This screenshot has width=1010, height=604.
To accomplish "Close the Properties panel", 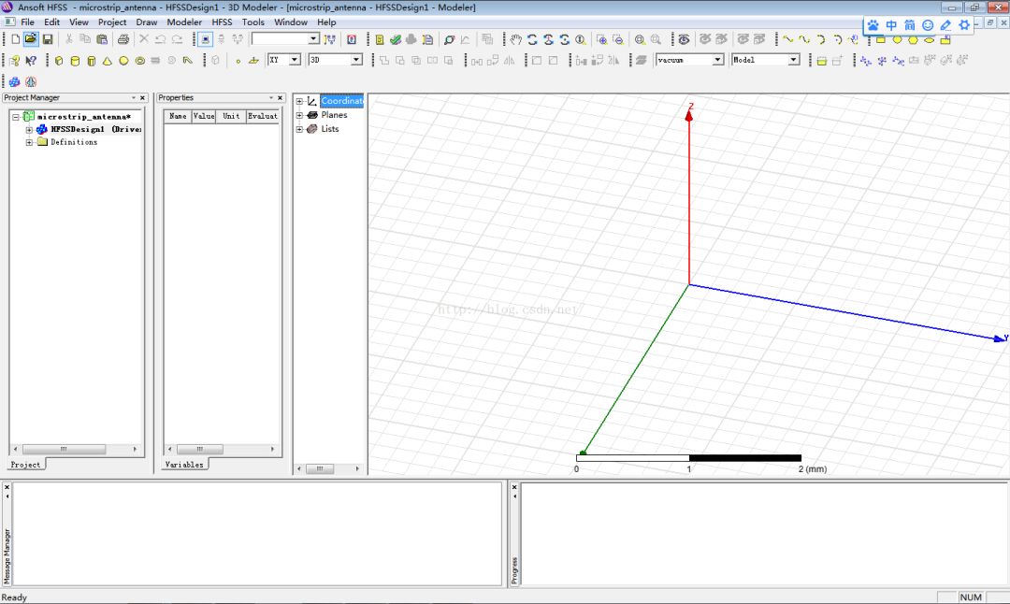I will click(x=281, y=98).
